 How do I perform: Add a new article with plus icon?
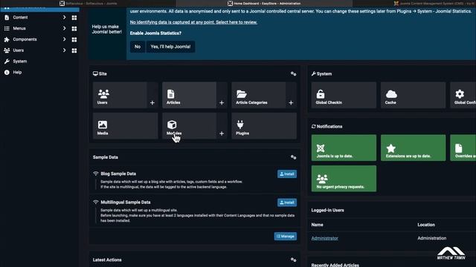222,103
